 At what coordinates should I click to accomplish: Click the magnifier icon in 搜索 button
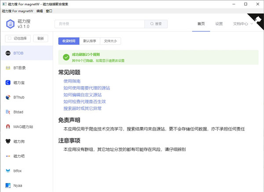coord(152,24)
